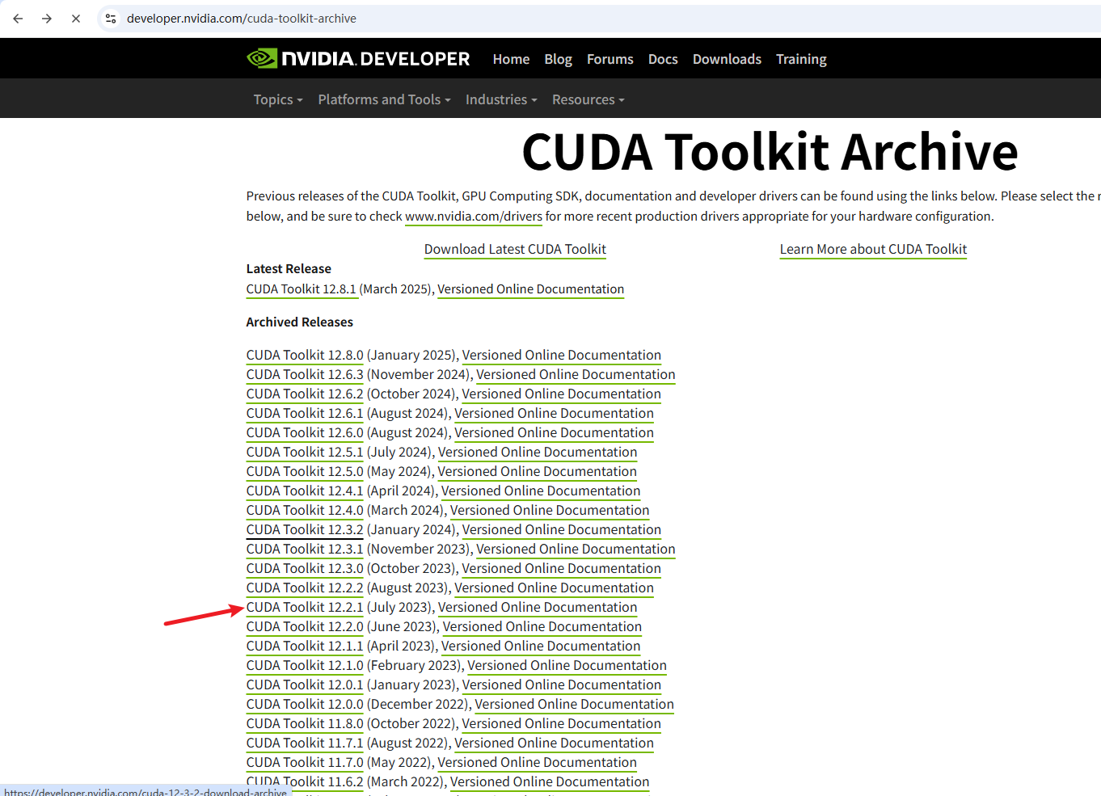
Task: Open CUDA Toolkit 12.8.0 link
Action: tap(305, 355)
